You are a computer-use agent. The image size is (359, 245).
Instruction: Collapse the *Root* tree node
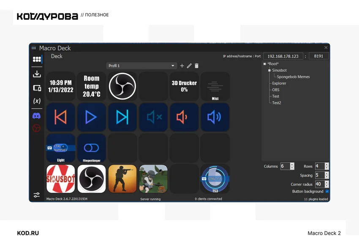point(264,64)
